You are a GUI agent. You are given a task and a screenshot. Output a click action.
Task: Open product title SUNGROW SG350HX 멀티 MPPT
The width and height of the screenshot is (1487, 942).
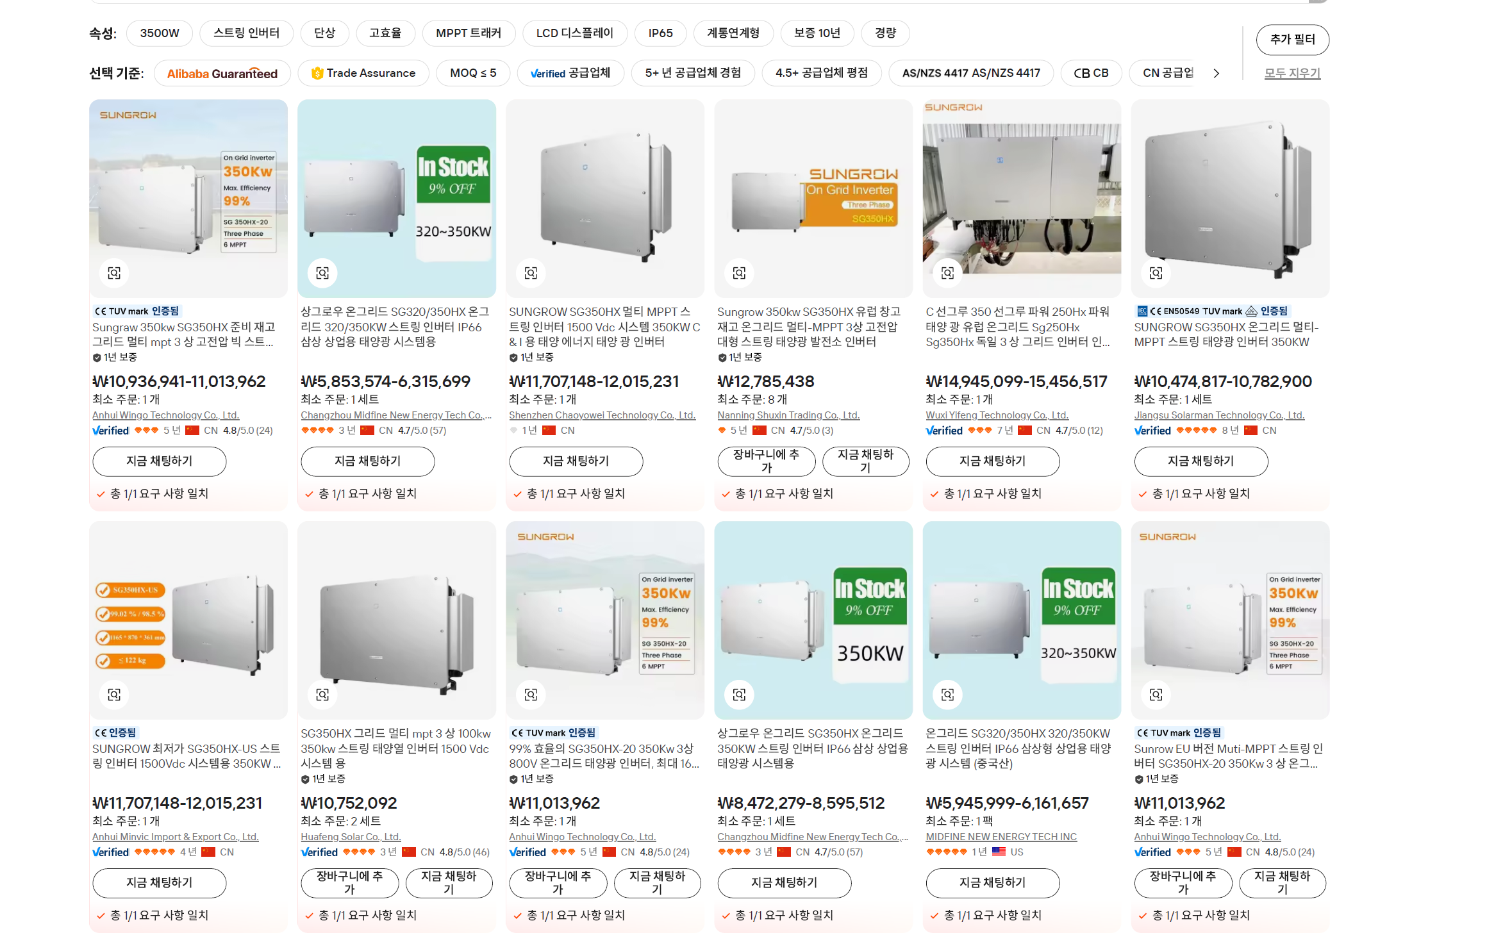tap(604, 327)
